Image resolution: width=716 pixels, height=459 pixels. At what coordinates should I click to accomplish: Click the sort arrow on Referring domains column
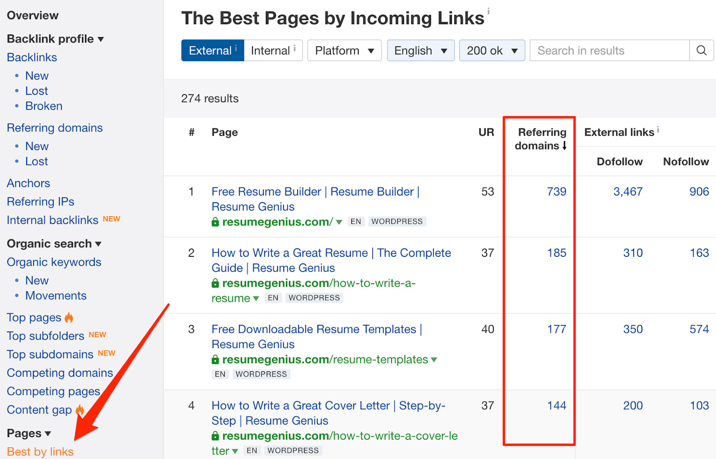[x=565, y=146]
